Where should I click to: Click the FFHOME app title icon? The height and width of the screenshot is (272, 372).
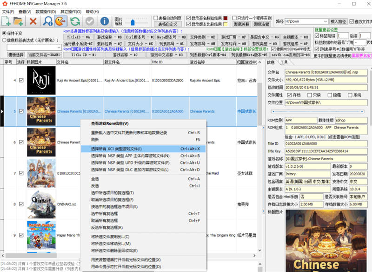tap(5, 4)
